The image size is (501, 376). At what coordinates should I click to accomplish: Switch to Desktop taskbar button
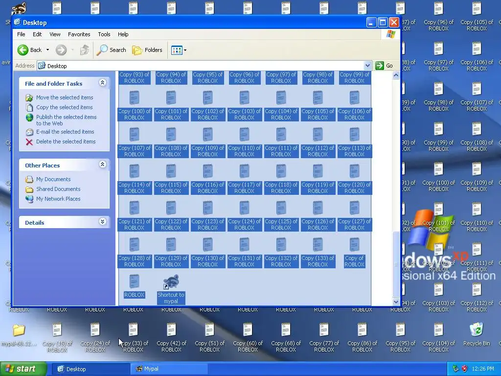[x=91, y=369]
